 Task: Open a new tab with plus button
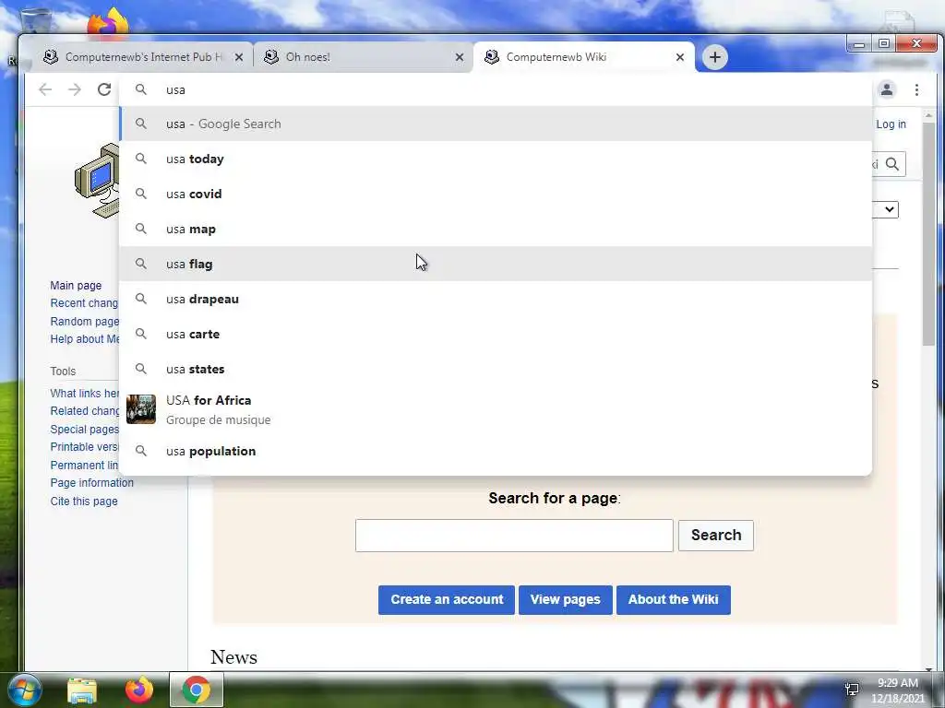pyautogui.click(x=715, y=57)
